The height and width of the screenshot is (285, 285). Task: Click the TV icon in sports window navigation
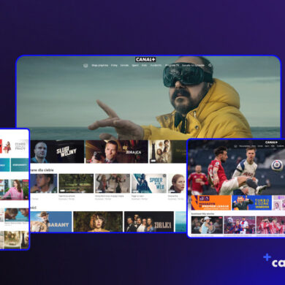235,146
